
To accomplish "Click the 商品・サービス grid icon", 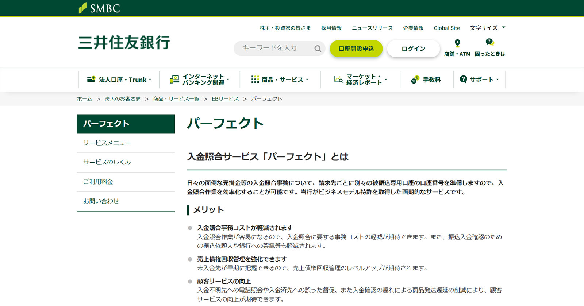I will (255, 80).
